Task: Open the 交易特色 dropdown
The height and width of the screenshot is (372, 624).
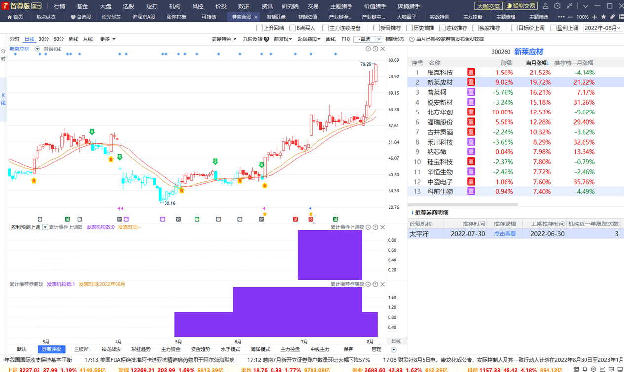Action: (x=224, y=39)
